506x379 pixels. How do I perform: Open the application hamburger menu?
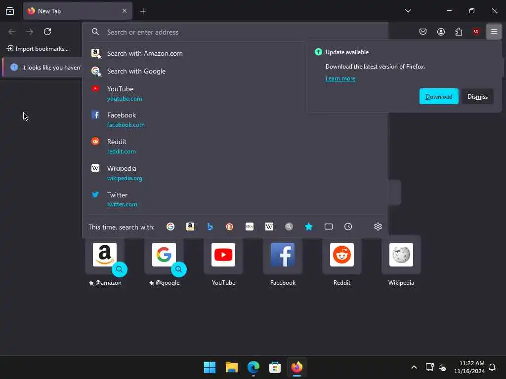[494, 32]
